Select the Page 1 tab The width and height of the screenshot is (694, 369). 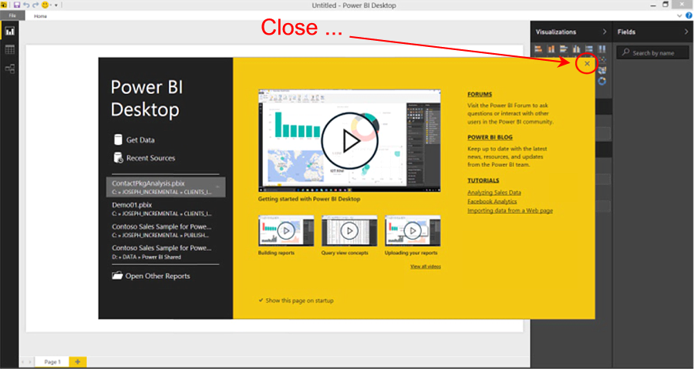[52, 361]
